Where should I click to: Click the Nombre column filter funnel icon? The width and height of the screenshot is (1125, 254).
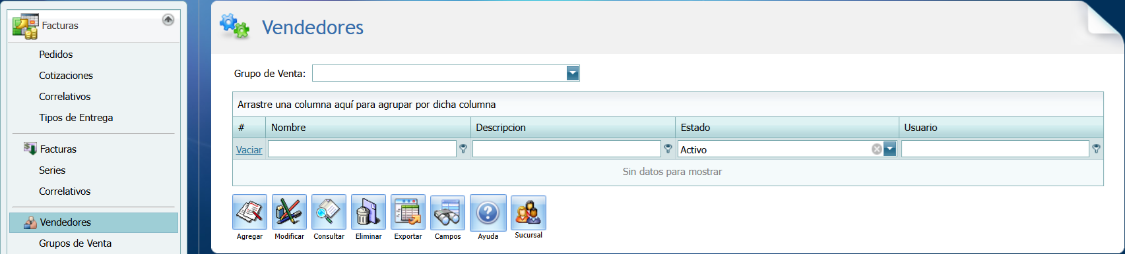coord(463,149)
